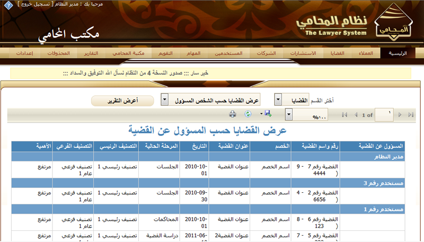Go to the last report page
Viewport: 424px width, 242px height.
(x=411, y=115)
